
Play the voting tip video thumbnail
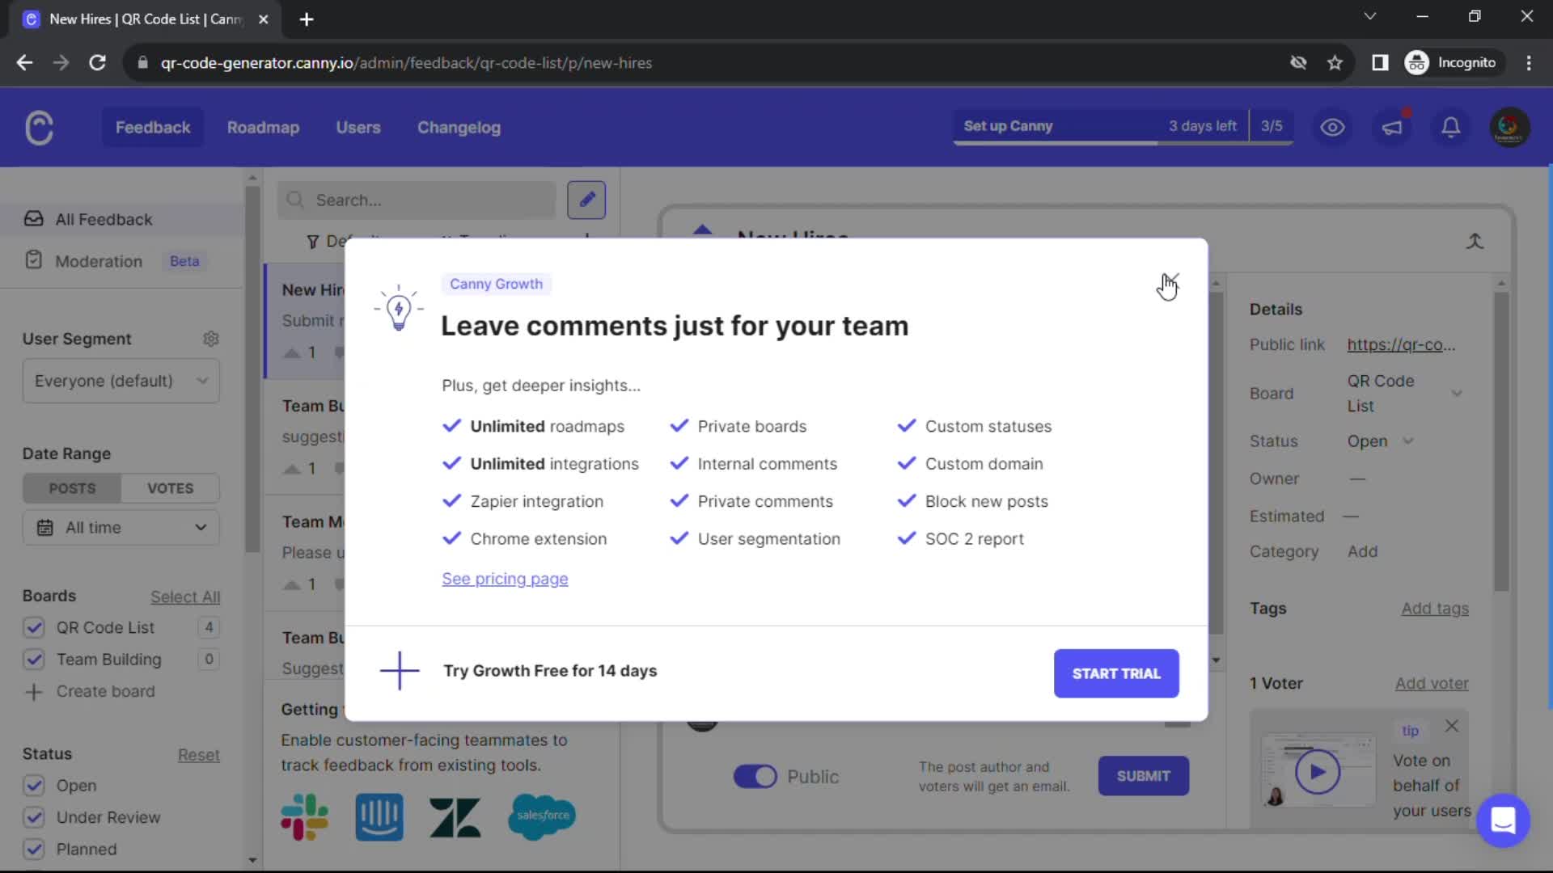pyautogui.click(x=1318, y=771)
